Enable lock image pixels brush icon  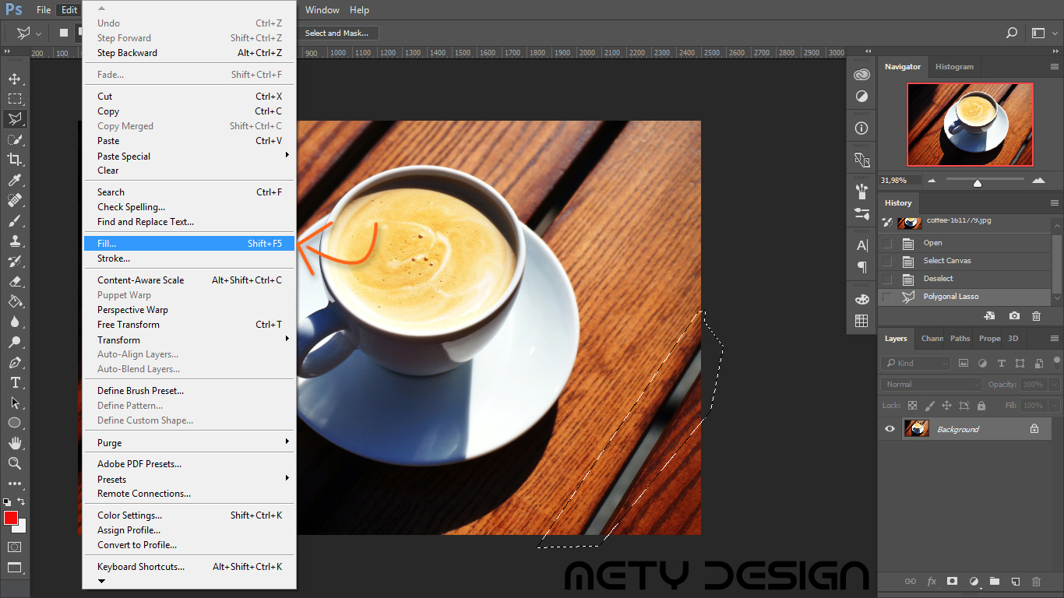pyautogui.click(x=929, y=406)
